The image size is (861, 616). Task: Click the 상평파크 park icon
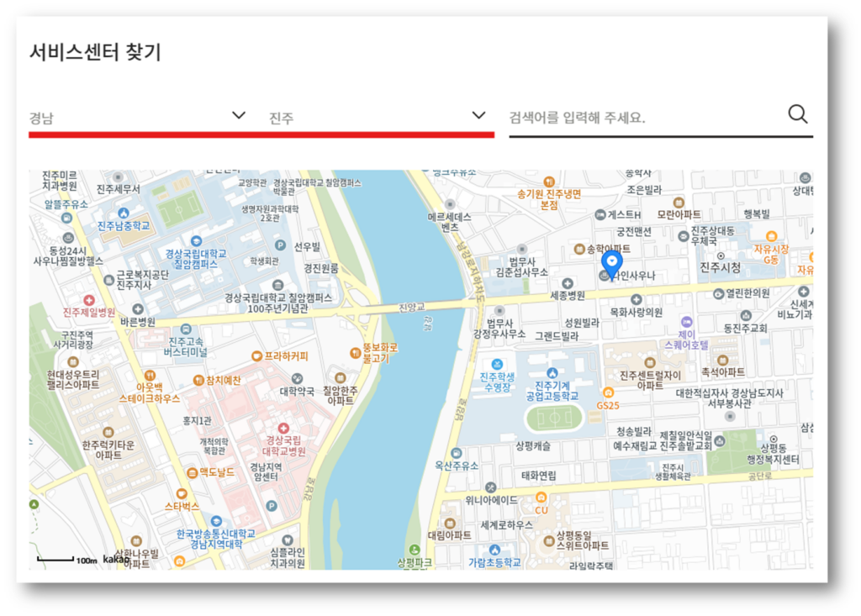pyautogui.click(x=415, y=550)
